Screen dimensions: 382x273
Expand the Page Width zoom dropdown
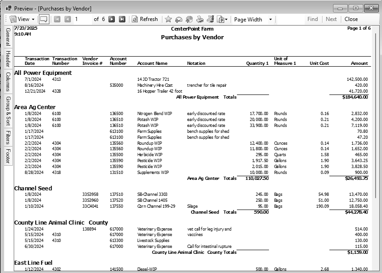(270, 19)
